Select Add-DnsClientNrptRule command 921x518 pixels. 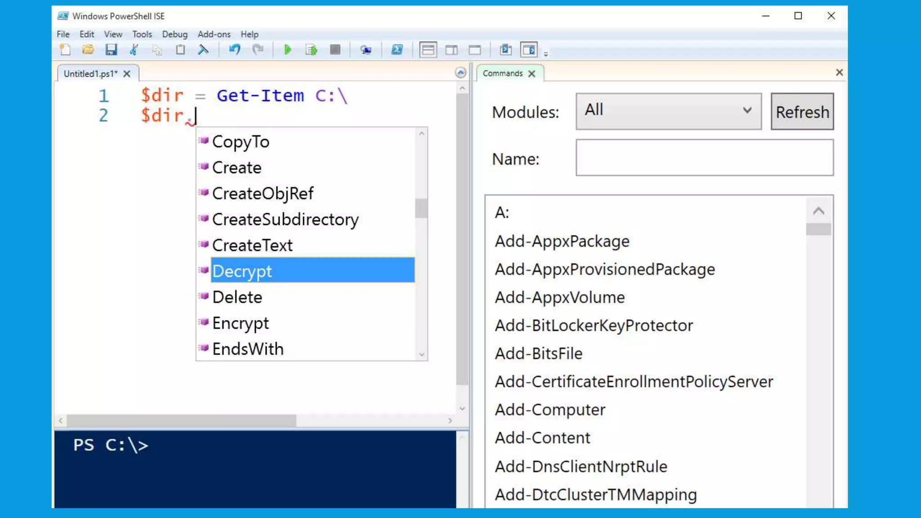click(581, 466)
